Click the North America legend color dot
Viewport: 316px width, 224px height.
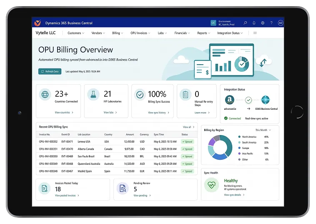click(x=239, y=137)
